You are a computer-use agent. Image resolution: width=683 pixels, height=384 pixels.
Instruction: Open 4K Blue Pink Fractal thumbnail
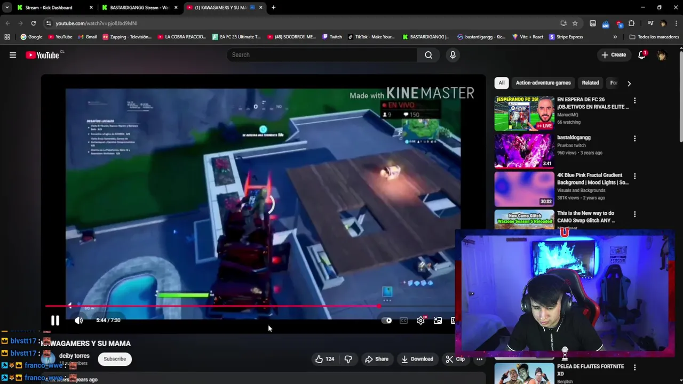(x=525, y=189)
